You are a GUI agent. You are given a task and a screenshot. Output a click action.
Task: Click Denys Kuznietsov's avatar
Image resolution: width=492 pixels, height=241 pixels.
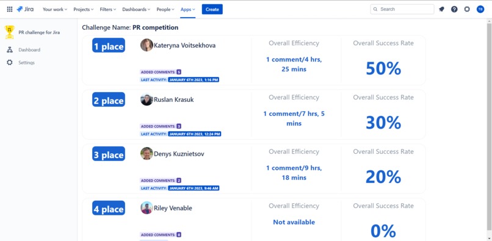(x=147, y=154)
